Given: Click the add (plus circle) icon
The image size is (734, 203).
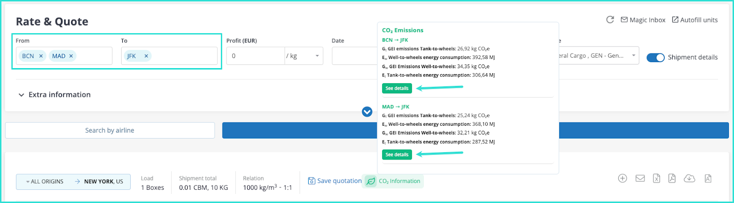Looking at the screenshot, I should [x=622, y=178].
